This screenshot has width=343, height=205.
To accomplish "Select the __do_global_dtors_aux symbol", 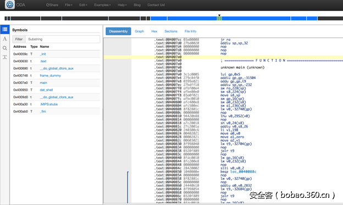I will click(x=57, y=69).
